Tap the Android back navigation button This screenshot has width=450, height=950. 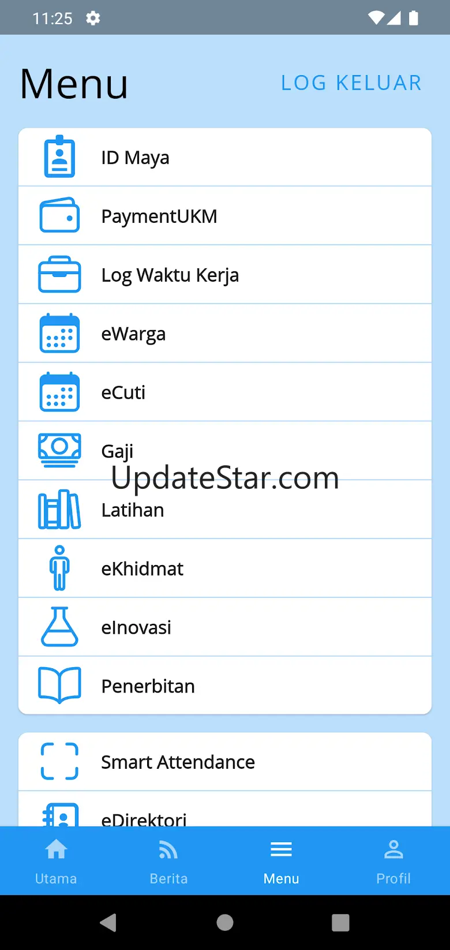point(108,922)
